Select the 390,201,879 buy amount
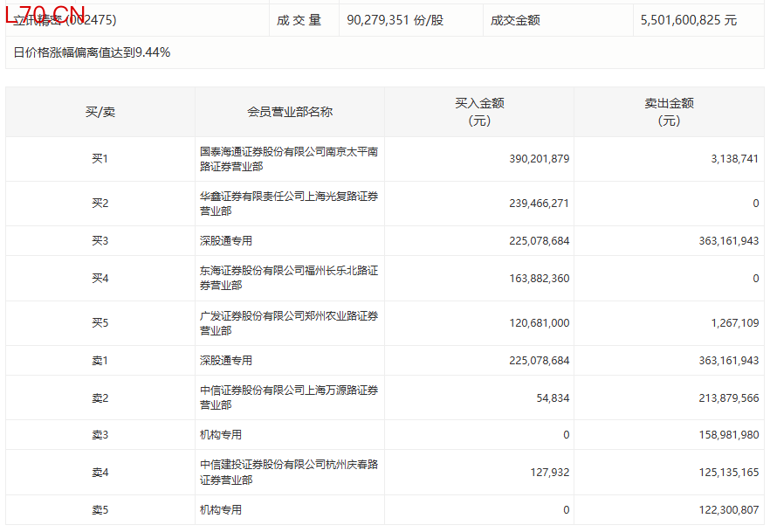This screenshot has width=770, height=532. [539, 159]
